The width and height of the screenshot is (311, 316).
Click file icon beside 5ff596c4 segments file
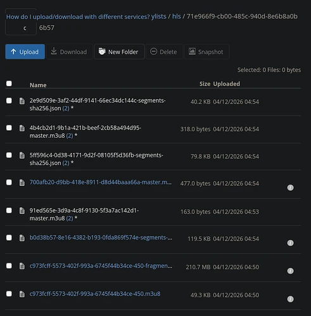[22, 155]
